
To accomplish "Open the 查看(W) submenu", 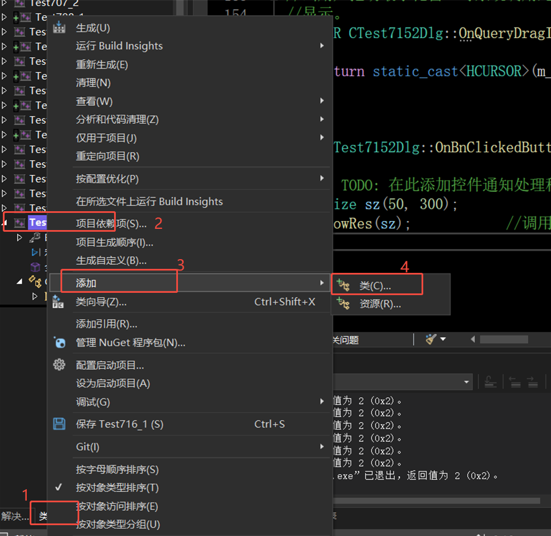I will pyautogui.click(x=190, y=101).
